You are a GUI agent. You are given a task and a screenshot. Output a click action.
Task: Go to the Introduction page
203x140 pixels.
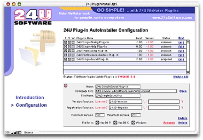click(x=30, y=97)
